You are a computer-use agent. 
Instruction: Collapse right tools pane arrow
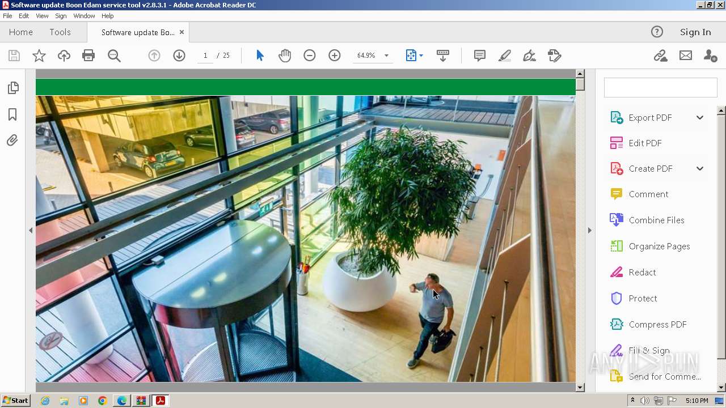coord(589,230)
